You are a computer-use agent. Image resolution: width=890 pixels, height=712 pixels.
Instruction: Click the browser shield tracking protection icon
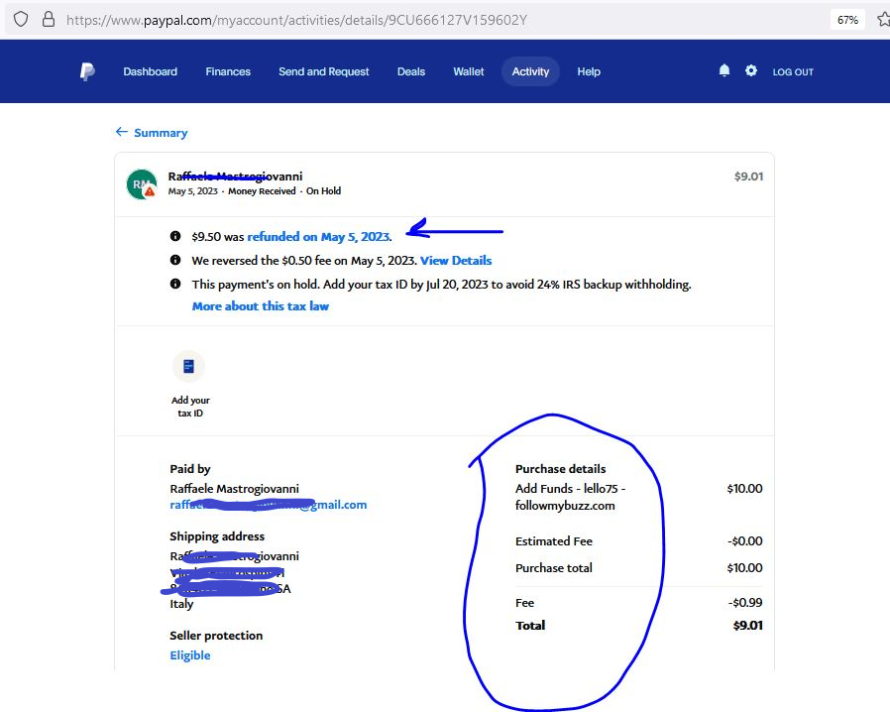pyautogui.click(x=21, y=19)
